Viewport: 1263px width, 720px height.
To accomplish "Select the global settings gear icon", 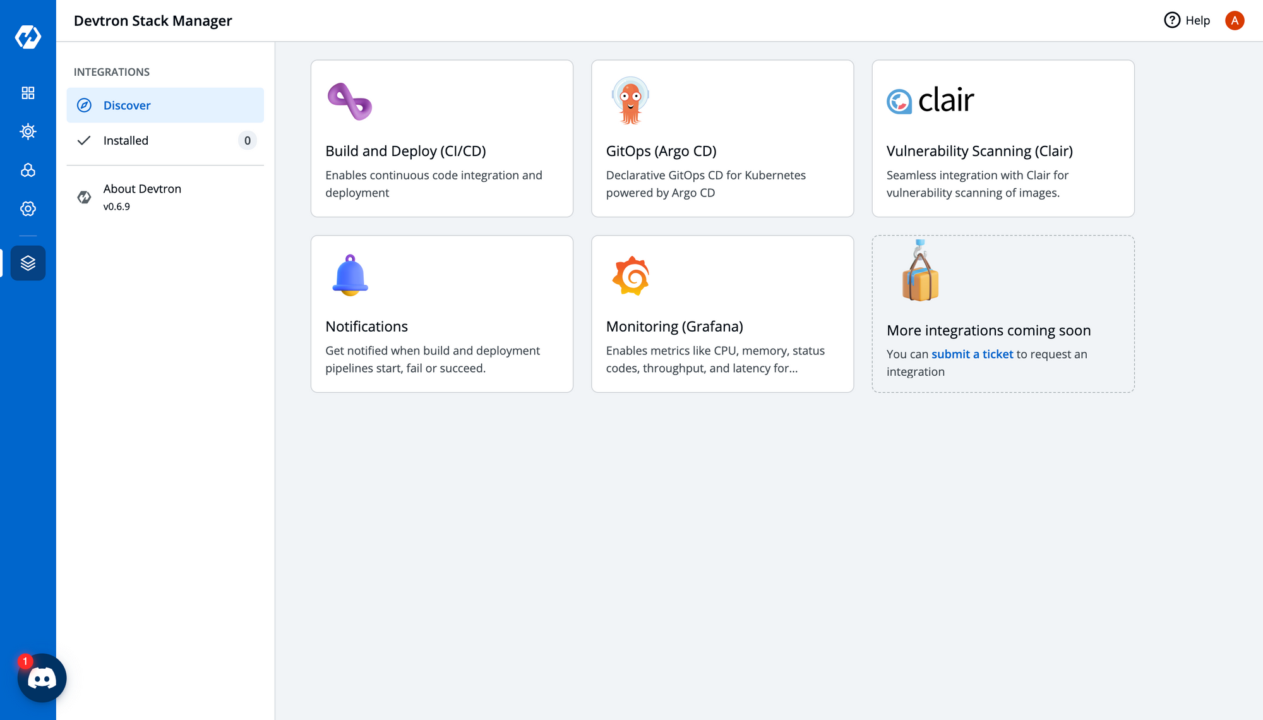I will point(28,208).
